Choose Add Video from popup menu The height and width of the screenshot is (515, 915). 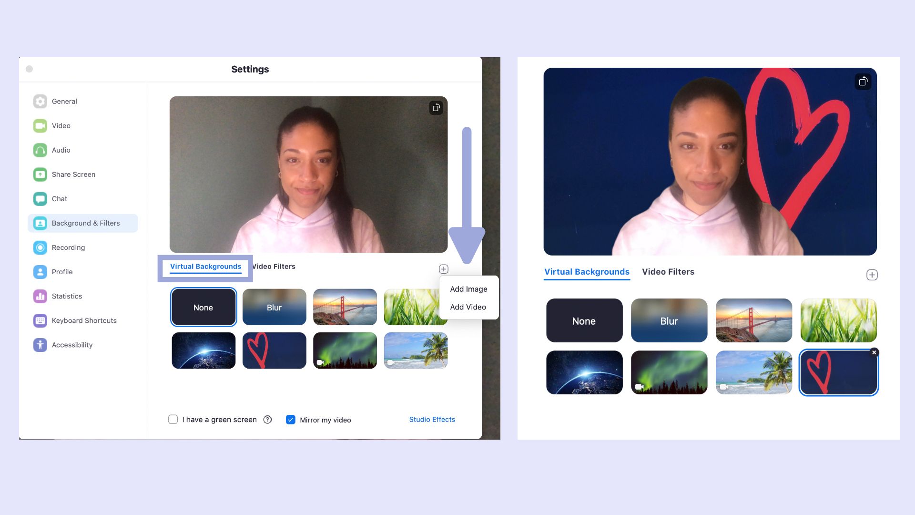468,307
